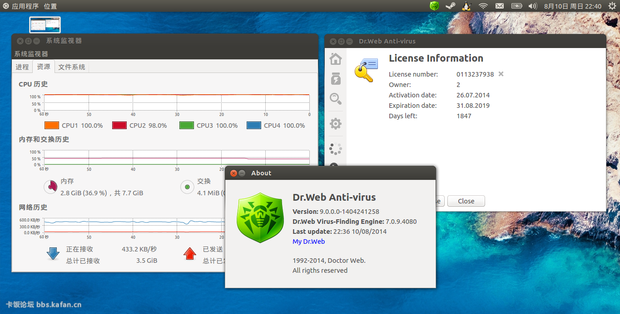Click the memory usage pie icon
Image resolution: width=620 pixels, height=314 pixels.
point(50,187)
